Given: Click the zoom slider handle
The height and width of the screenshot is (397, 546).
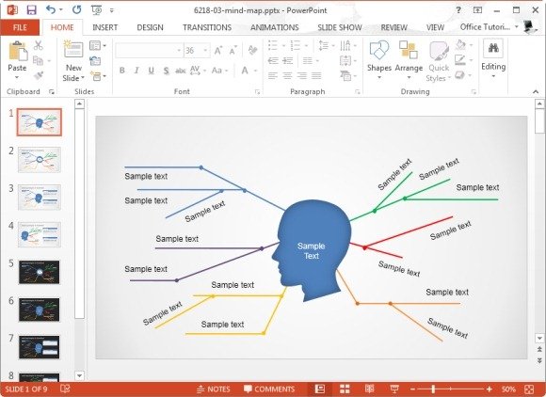Looking at the screenshot, I should pos(433,389).
